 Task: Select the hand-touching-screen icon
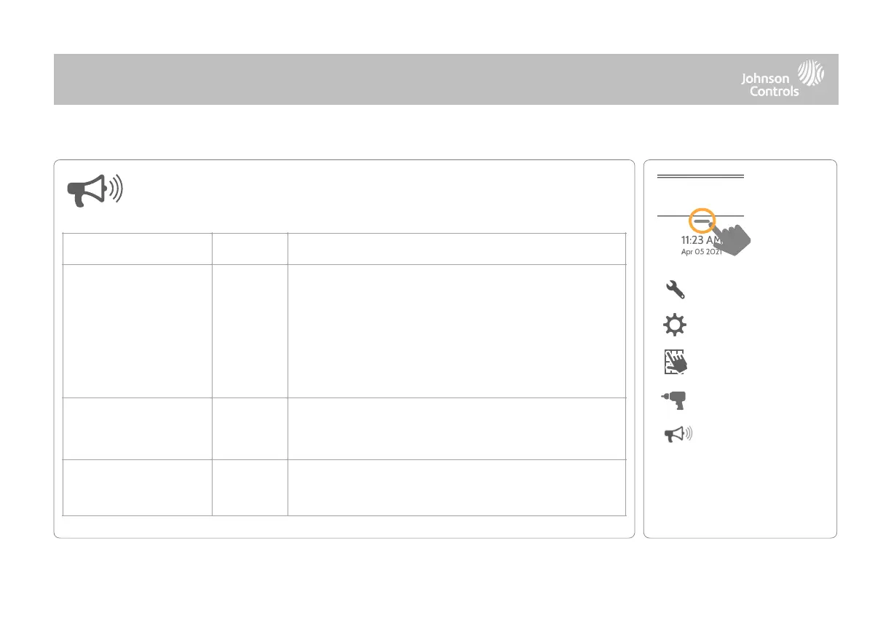676,362
